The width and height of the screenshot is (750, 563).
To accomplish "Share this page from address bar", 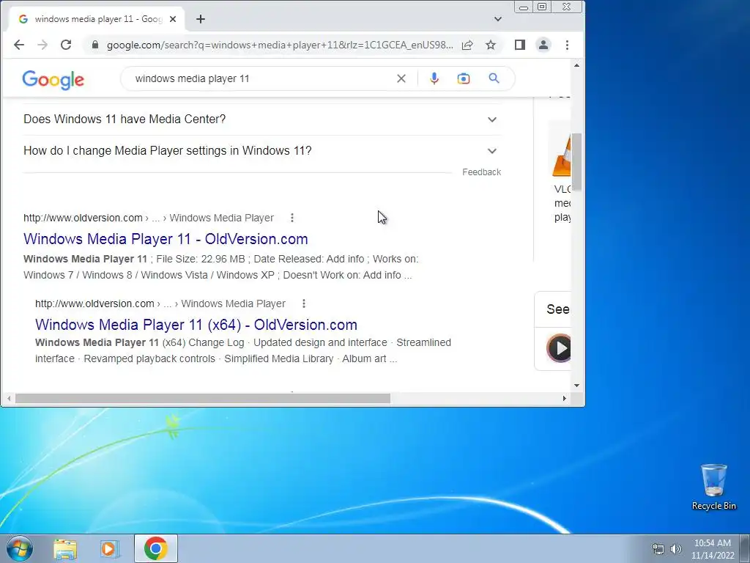I will point(467,45).
